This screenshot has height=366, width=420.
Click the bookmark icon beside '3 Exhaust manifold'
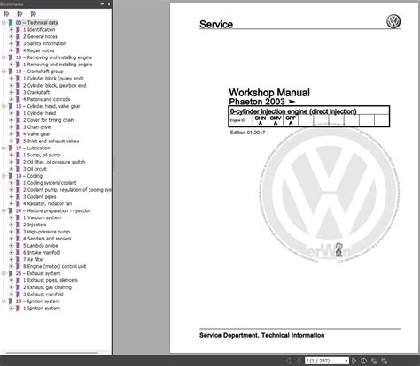tap(18, 294)
